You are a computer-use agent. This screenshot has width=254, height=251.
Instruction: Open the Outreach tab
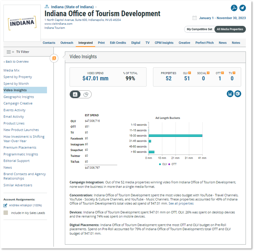[67, 43]
